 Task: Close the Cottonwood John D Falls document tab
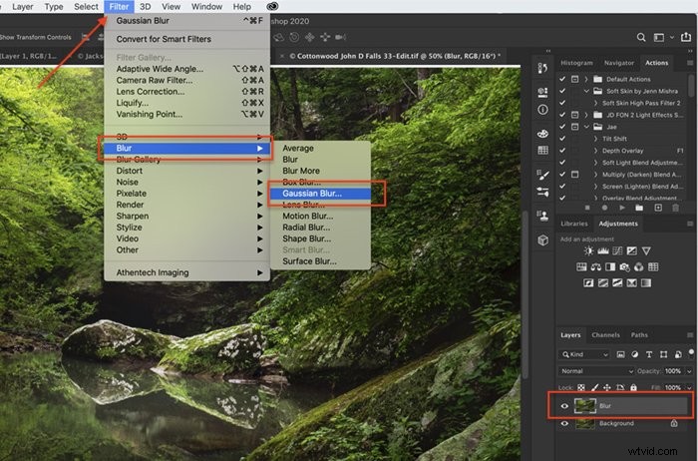(x=282, y=56)
